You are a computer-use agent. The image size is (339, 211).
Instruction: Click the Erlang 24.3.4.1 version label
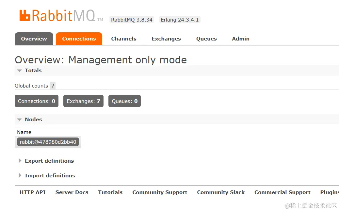pyautogui.click(x=180, y=20)
